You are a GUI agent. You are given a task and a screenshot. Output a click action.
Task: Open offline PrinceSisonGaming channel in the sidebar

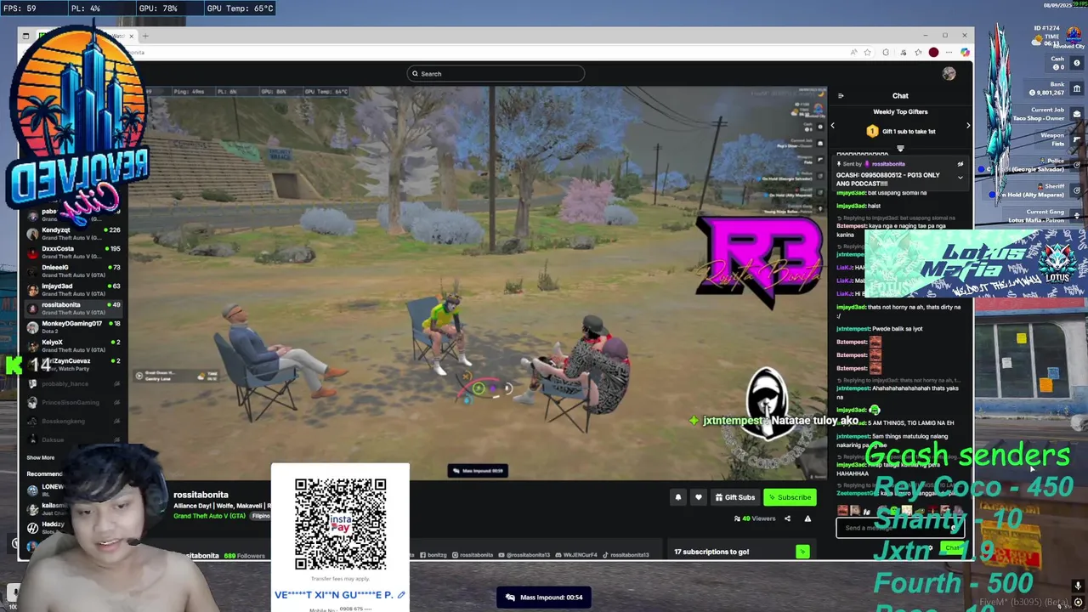tap(75, 402)
